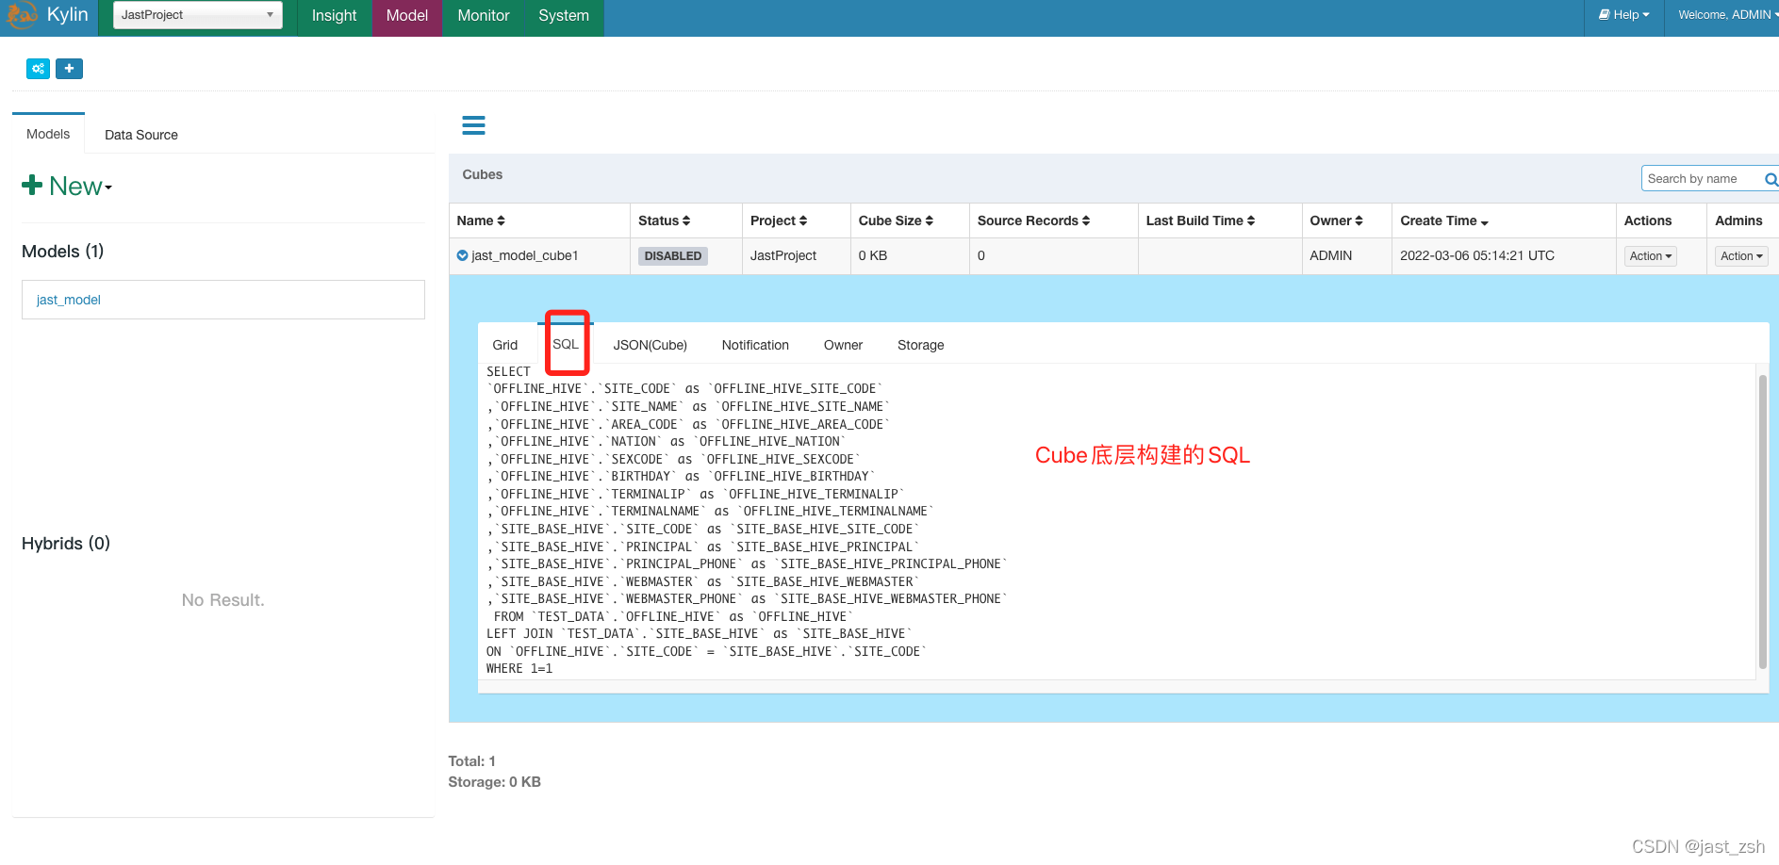Click the Hybrids (0) heading
Image resolution: width=1779 pixels, height=865 pixels.
66,544
